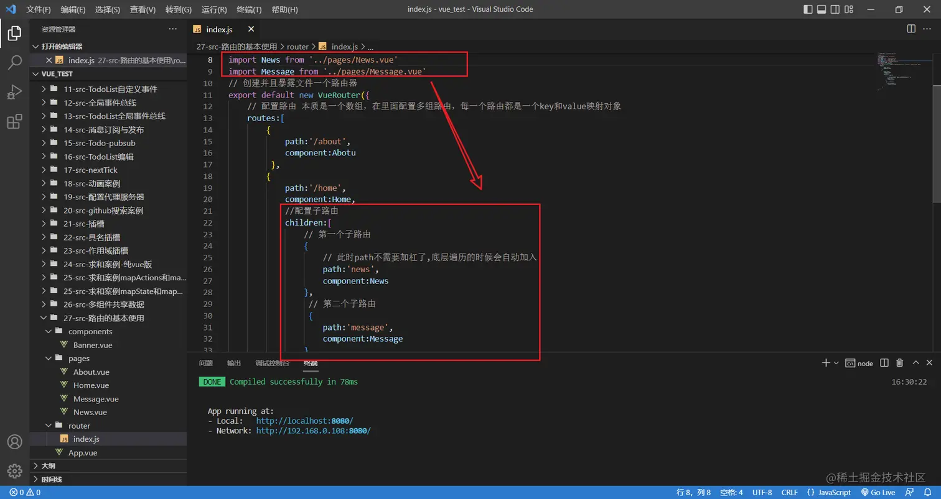941x499 pixels.
Task: Open the 终端(T) menu
Action: (249, 9)
